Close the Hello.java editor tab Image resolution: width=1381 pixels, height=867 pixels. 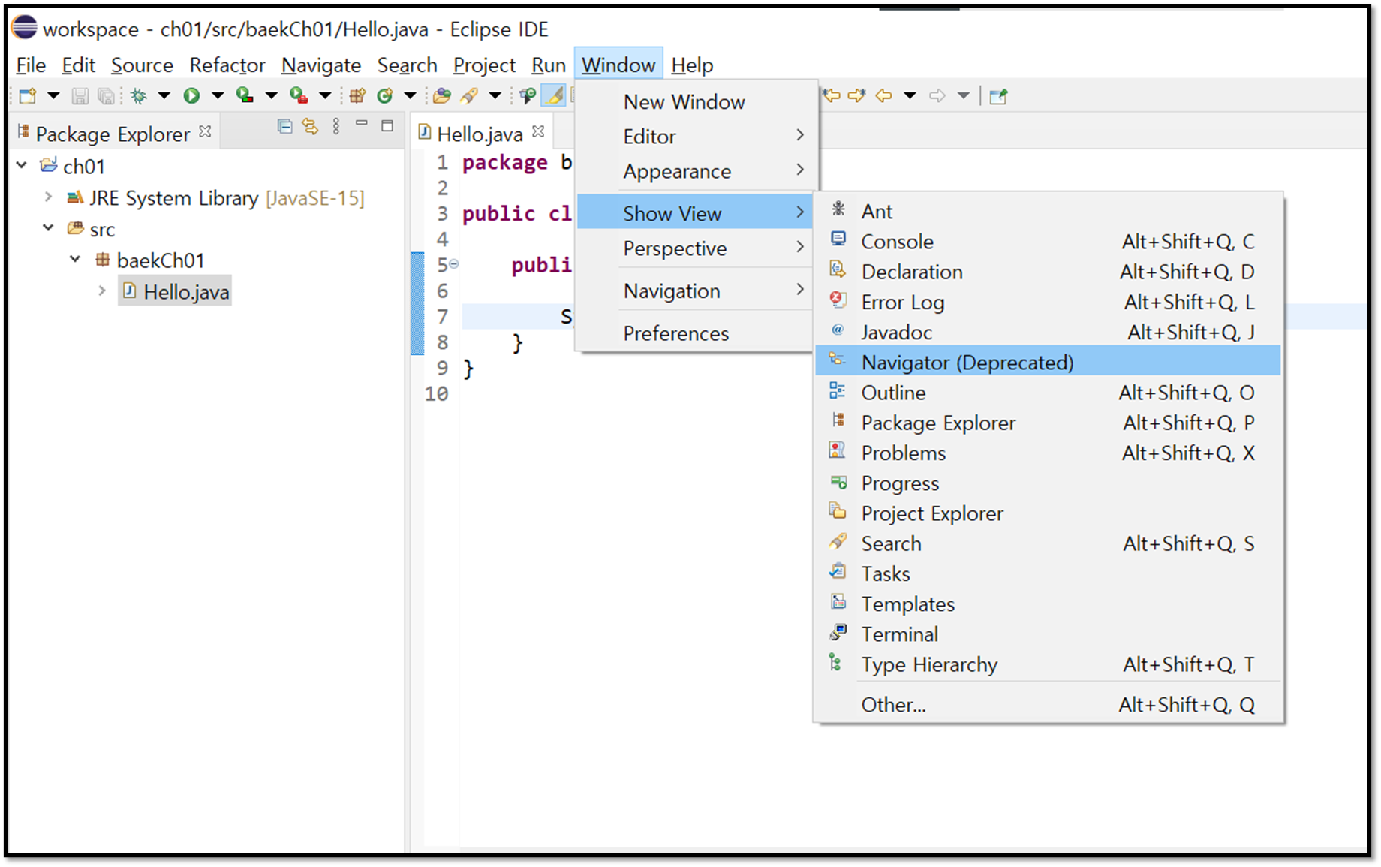(x=538, y=132)
